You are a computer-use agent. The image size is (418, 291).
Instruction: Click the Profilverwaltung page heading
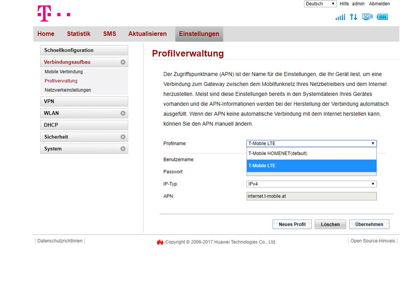click(188, 53)
